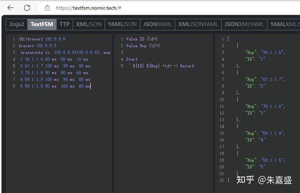Switch to the Jinja2 tab

tap(16, 24)
